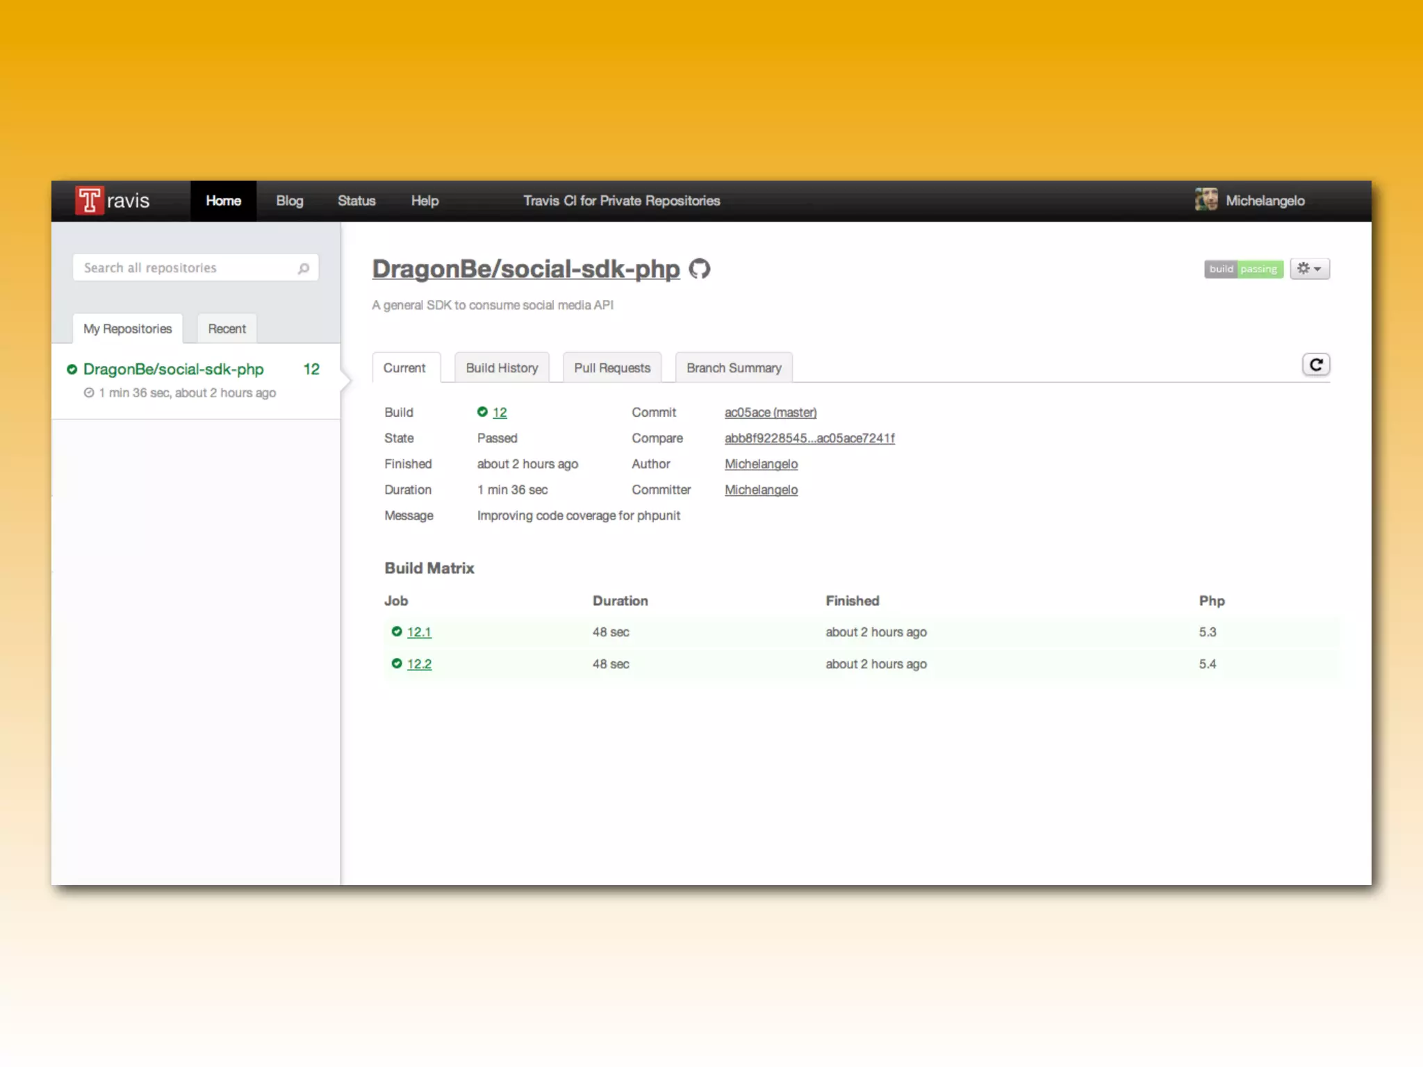Select the Recent repositories tab
The image size is (1423, 1067).
227,329
